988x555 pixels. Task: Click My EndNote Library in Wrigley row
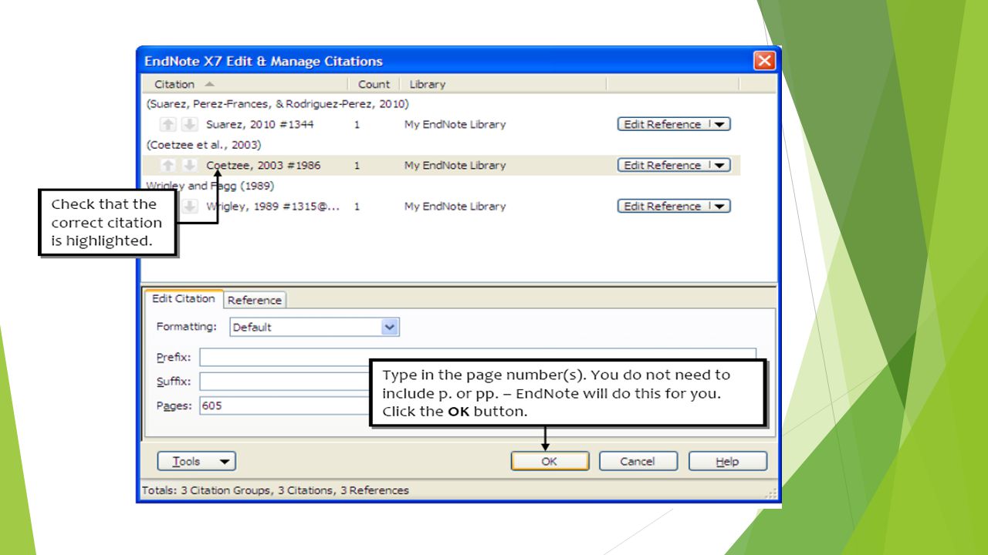455,206
